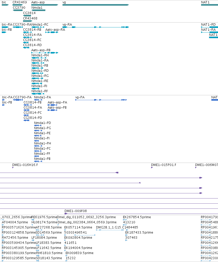Select the Nmda1 gene label
The image size is (218, 262).
pos(37,8)
